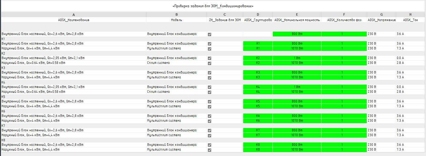Screen dimensions: 426x156
Task: Click the ADSK_Количество фаз header cell
Action: tap(344, 20)
